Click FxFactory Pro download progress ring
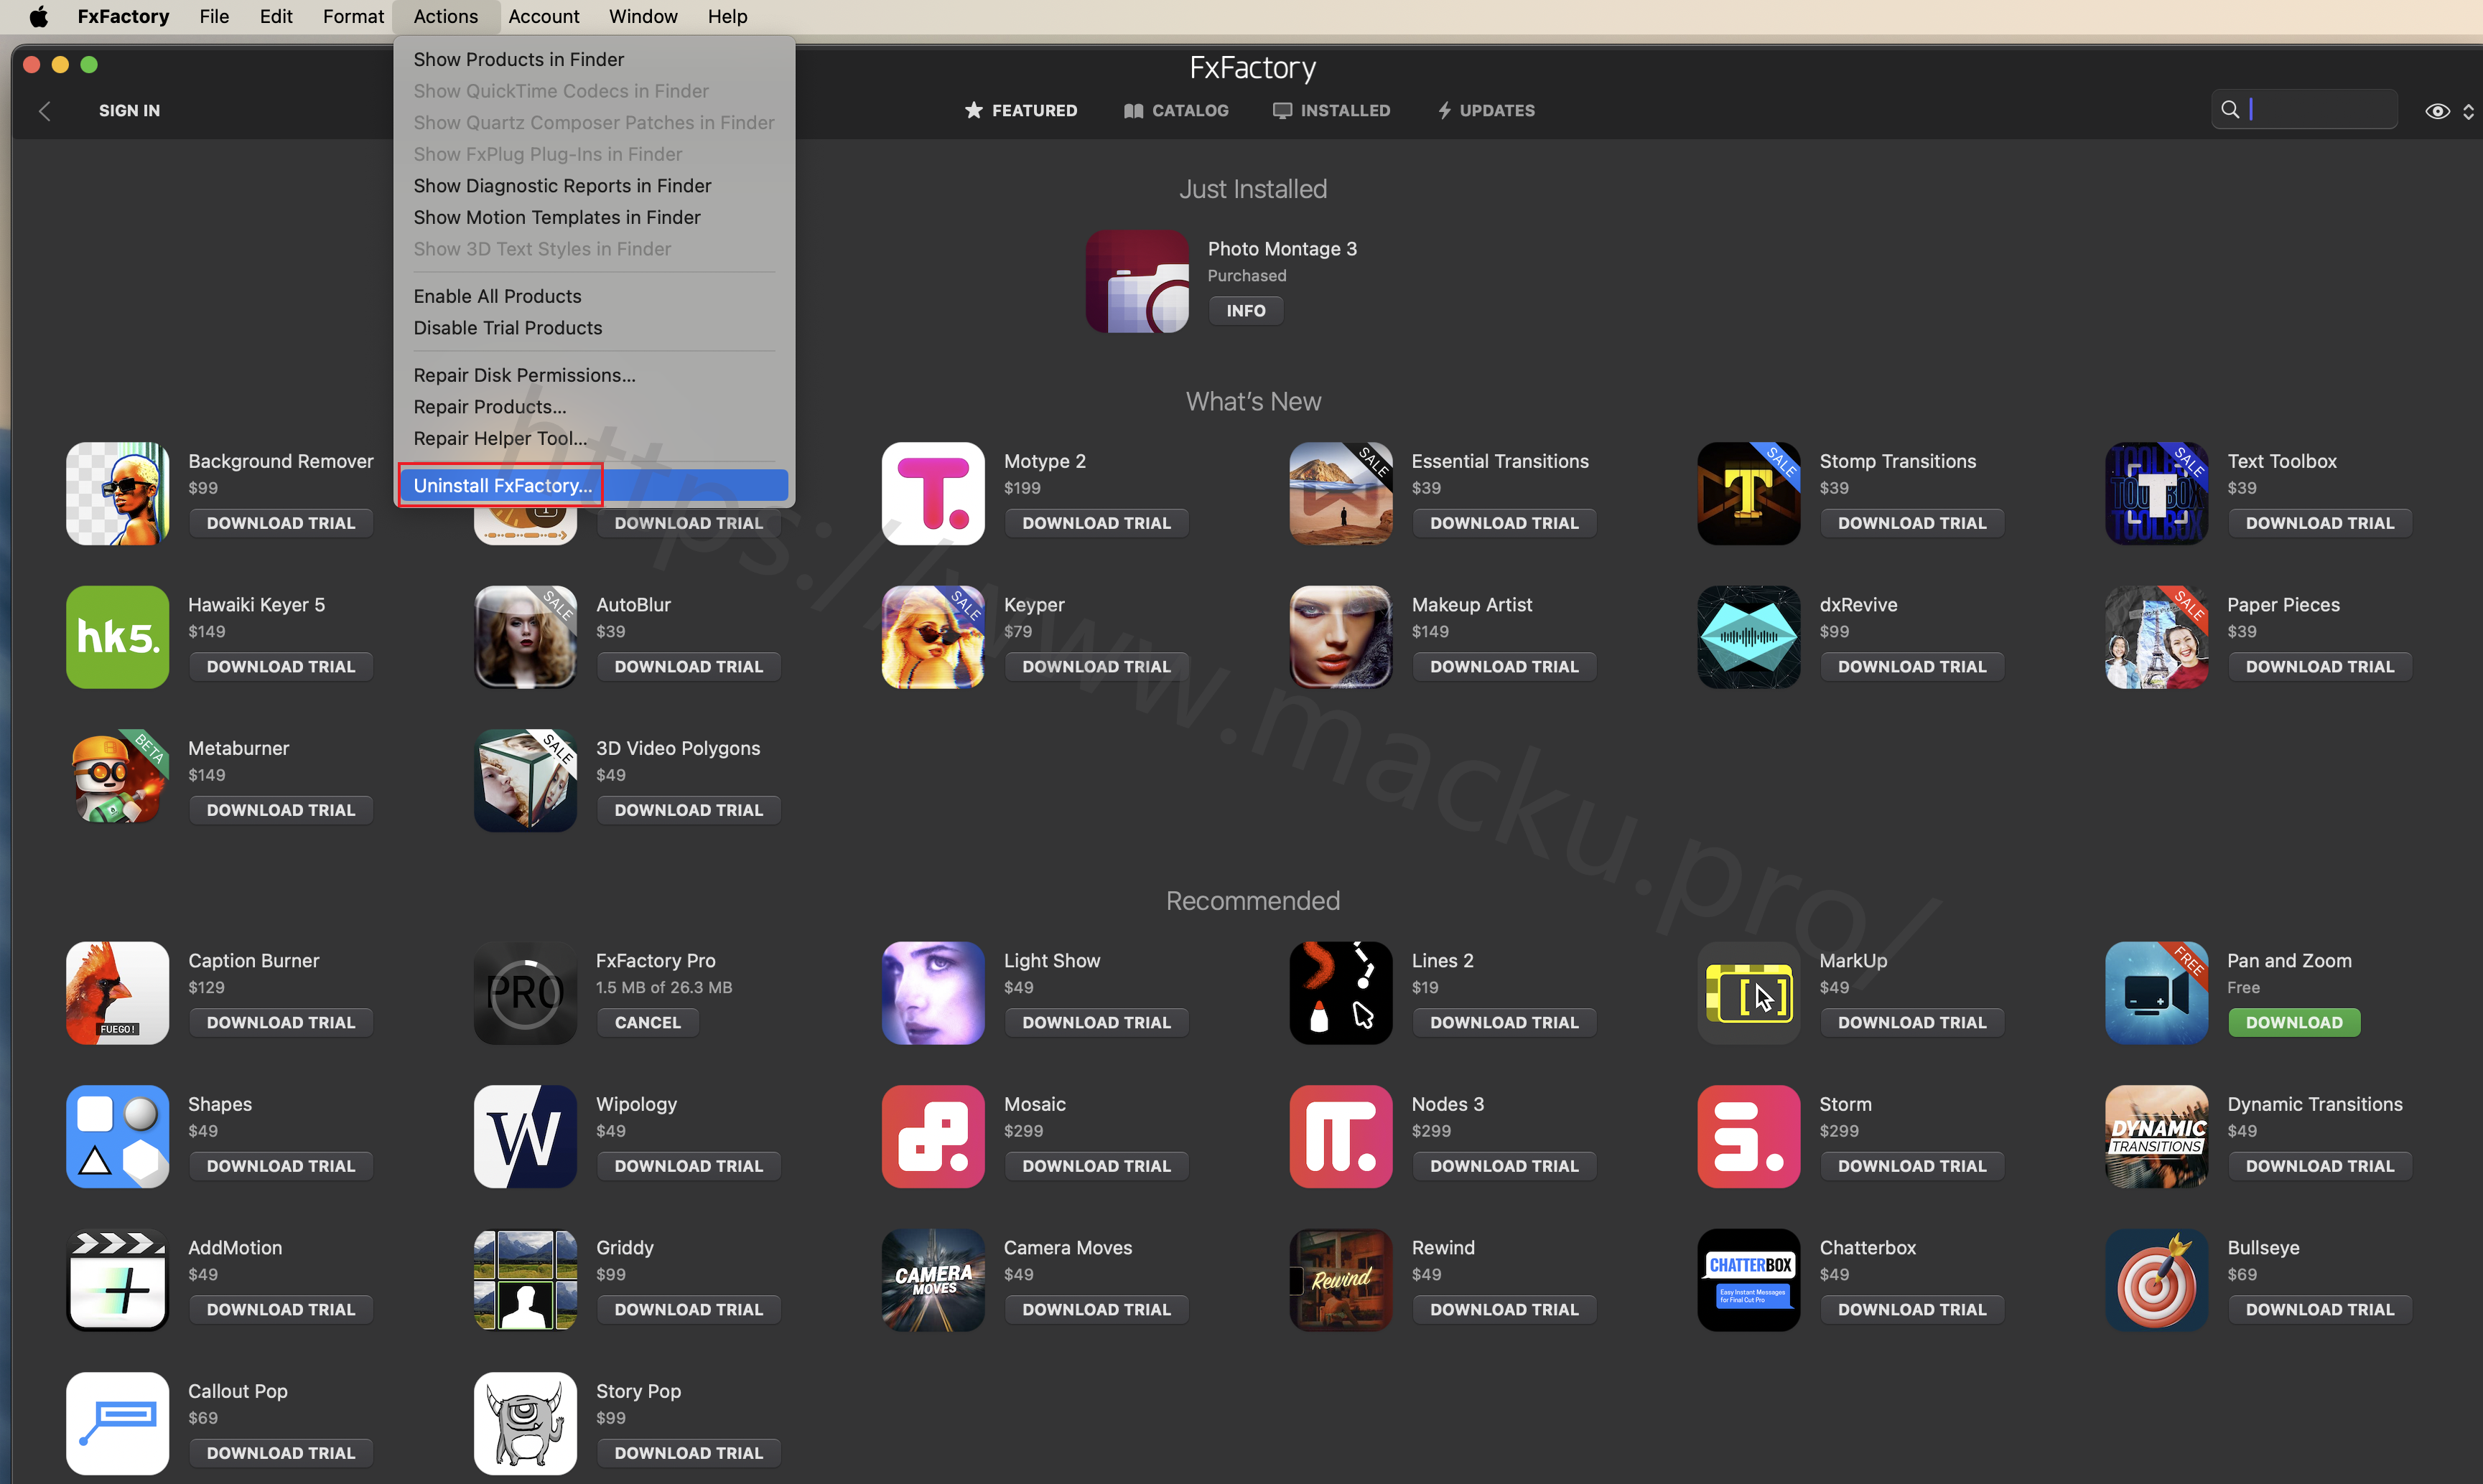Image resolution: width=2483 pixels, height=1484 pixels. tap(525, 993)
